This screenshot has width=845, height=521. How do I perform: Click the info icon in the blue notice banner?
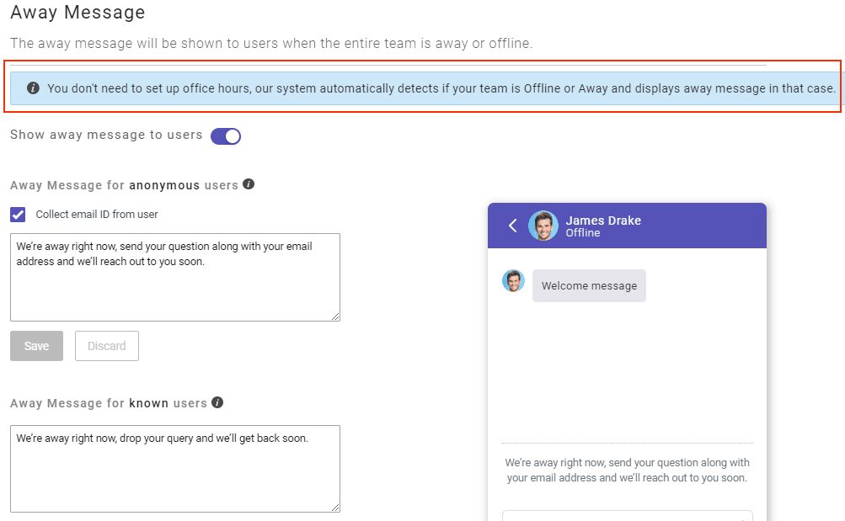pos(33,88)
